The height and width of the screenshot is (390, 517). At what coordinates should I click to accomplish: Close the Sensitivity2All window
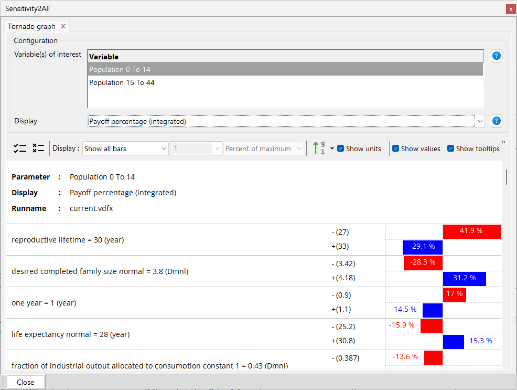(x=510, y=9)
